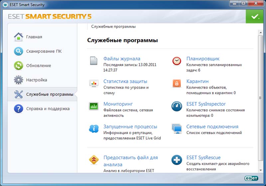Maximize the ESET Smart Security window
Viewport: 266px width, 186px height.
click(x=243, y=3)
